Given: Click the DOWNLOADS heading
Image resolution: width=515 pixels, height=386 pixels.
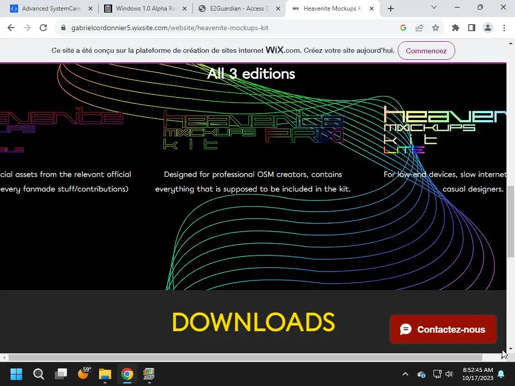Looking at the screenshot, I should pos(253,322).
